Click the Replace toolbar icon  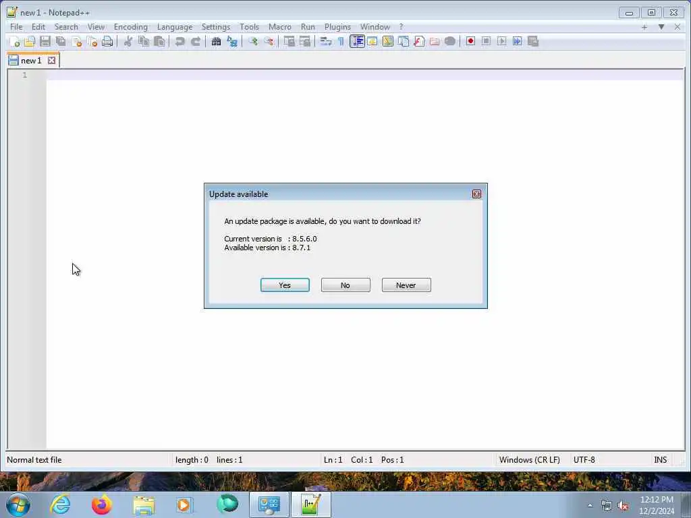coord(232,41)
